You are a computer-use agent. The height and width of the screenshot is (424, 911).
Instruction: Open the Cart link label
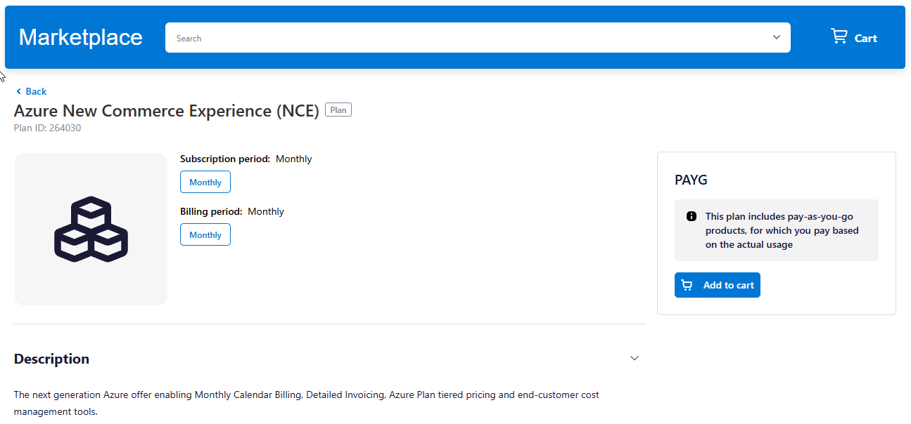(x=865, y=39)
